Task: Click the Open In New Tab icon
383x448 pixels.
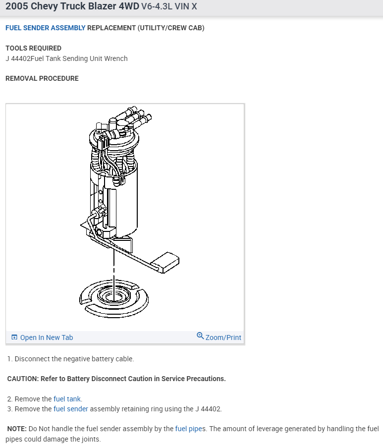Action: [x=14, y=337]
